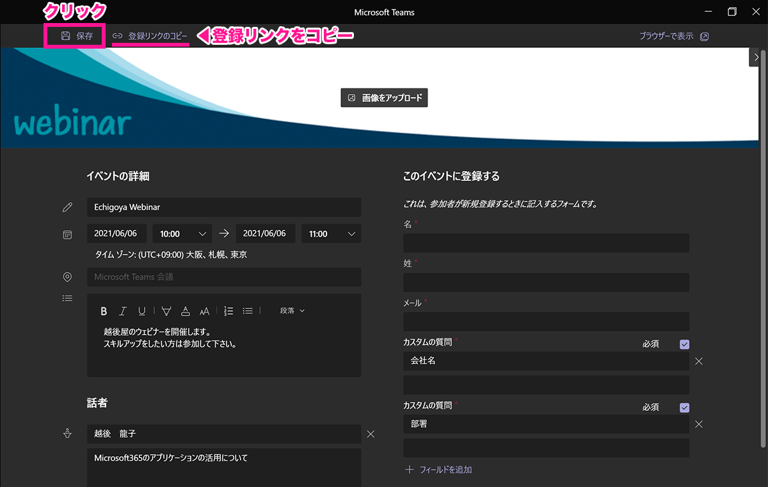Select the Bold formatting icon
Viewport: 768px width, 487px height.
click(x=104, y=311)
